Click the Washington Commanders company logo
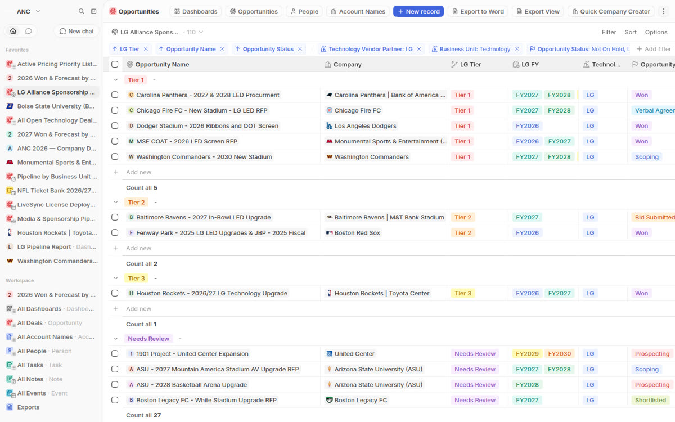Viewport: 675px width, 422px height. pos(330,157)
